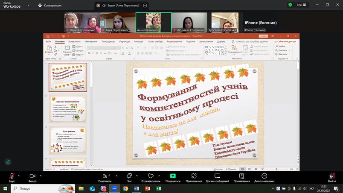The height and width of the screenshot is (193, 343).
Task: Open Zoom Whiteboards icon
Action: tap(217, 176)
